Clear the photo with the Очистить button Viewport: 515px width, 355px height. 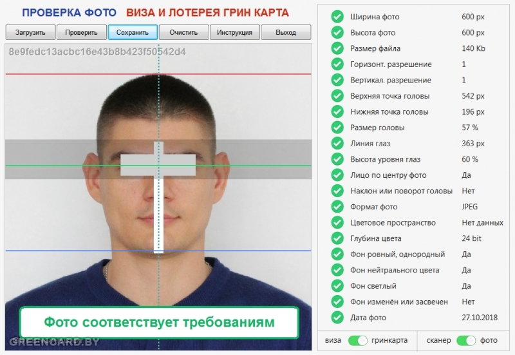183,32
